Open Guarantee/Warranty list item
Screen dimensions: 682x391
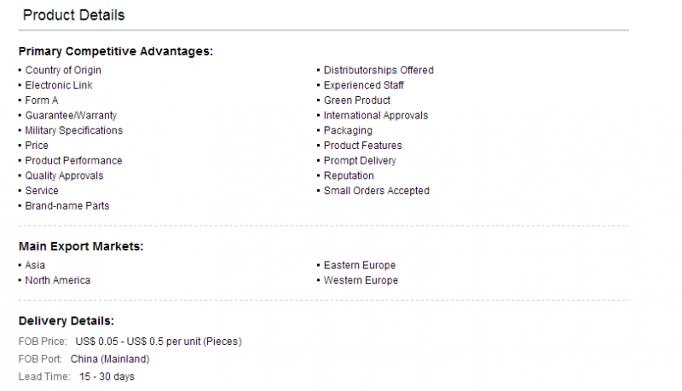[x=71, y=116]
